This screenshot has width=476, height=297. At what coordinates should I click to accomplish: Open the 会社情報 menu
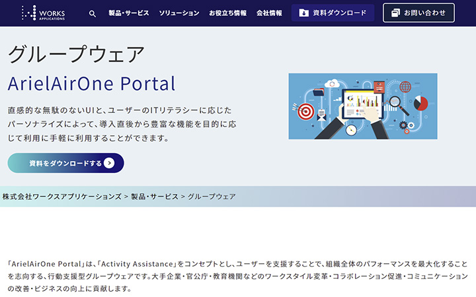tap(269, 13)
